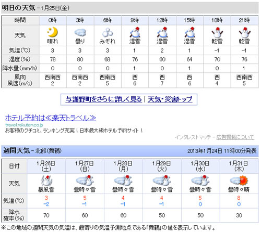This screenshot has height=232, width=261.
Task: Click the cloud 曇り icon at 3時
Action: tap(80, 32)
